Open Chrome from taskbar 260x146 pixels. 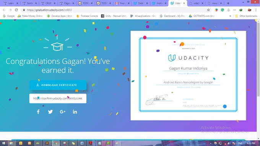click(56, 143)
